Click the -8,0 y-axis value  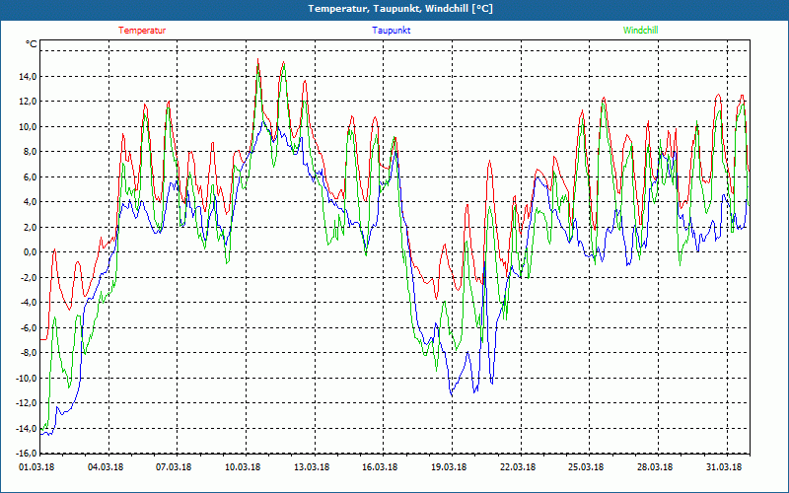(29, 353)
